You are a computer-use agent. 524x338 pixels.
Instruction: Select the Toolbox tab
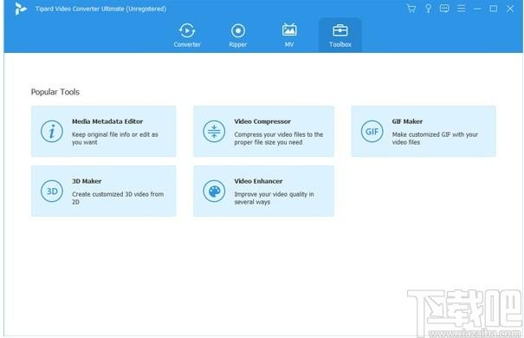point(340,36)
